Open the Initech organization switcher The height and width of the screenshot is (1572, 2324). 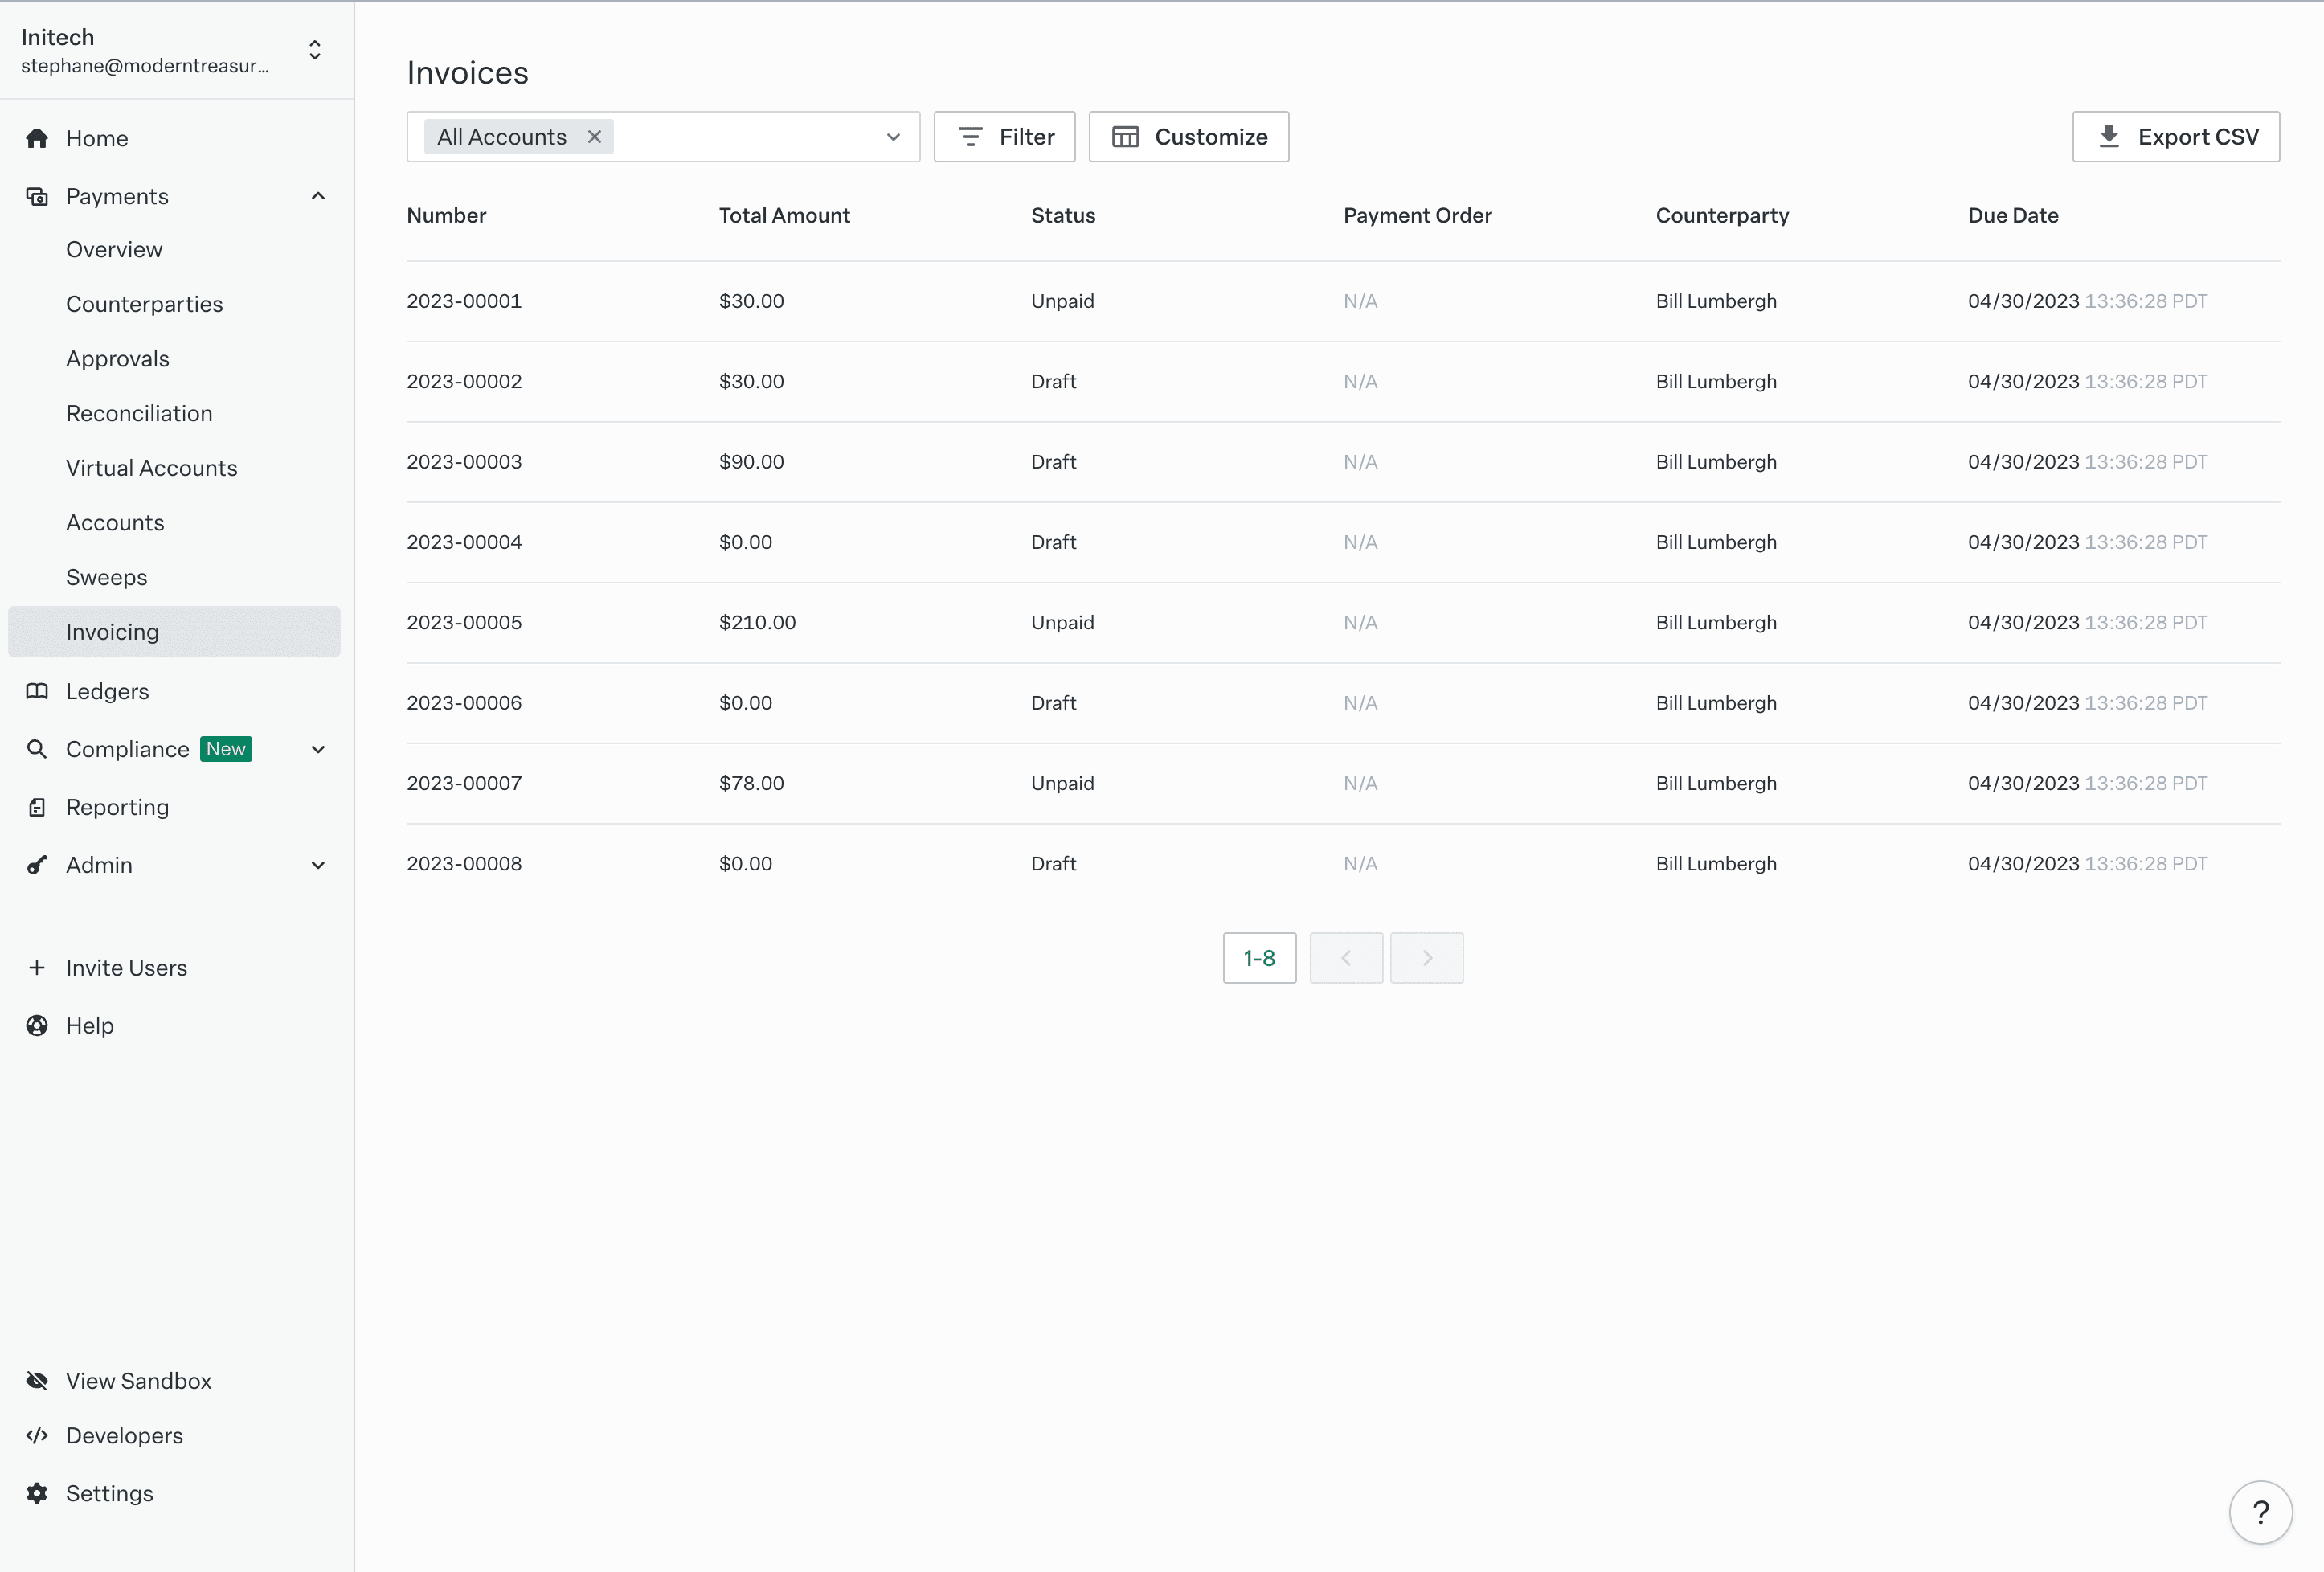[314, 50]
